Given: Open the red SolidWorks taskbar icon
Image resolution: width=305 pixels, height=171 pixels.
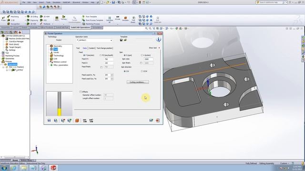Looking at the screenshot, I should [x=53, y=168].
